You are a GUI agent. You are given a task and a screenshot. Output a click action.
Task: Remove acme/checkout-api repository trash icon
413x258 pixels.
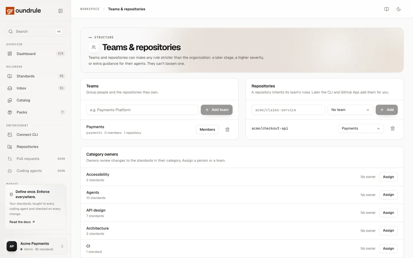point(393,128)
